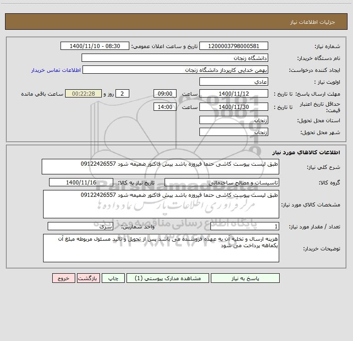
Task: Click delivery city field زنجان
Action: 234,132
